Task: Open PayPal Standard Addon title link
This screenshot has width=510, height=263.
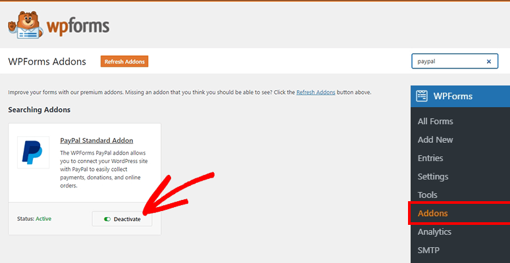Action: coord(97,141)
